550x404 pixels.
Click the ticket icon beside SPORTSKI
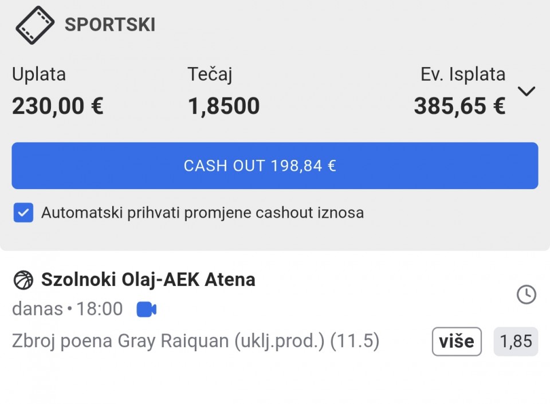pos(35,25)
